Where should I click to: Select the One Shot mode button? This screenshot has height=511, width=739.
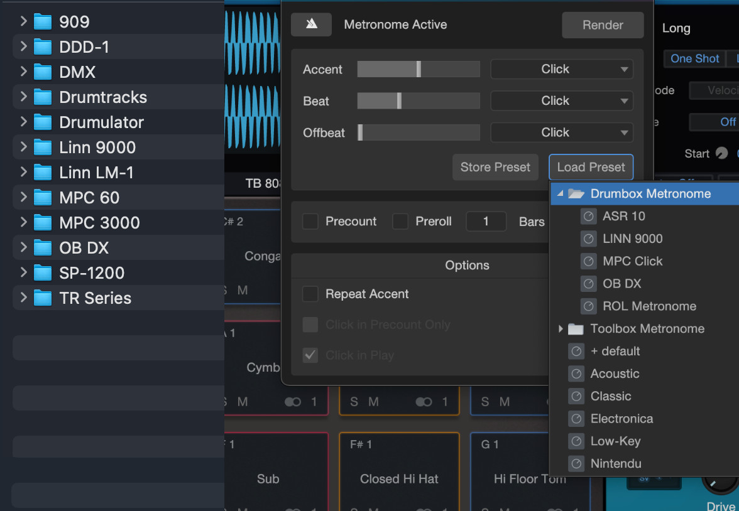click(695, 58)
